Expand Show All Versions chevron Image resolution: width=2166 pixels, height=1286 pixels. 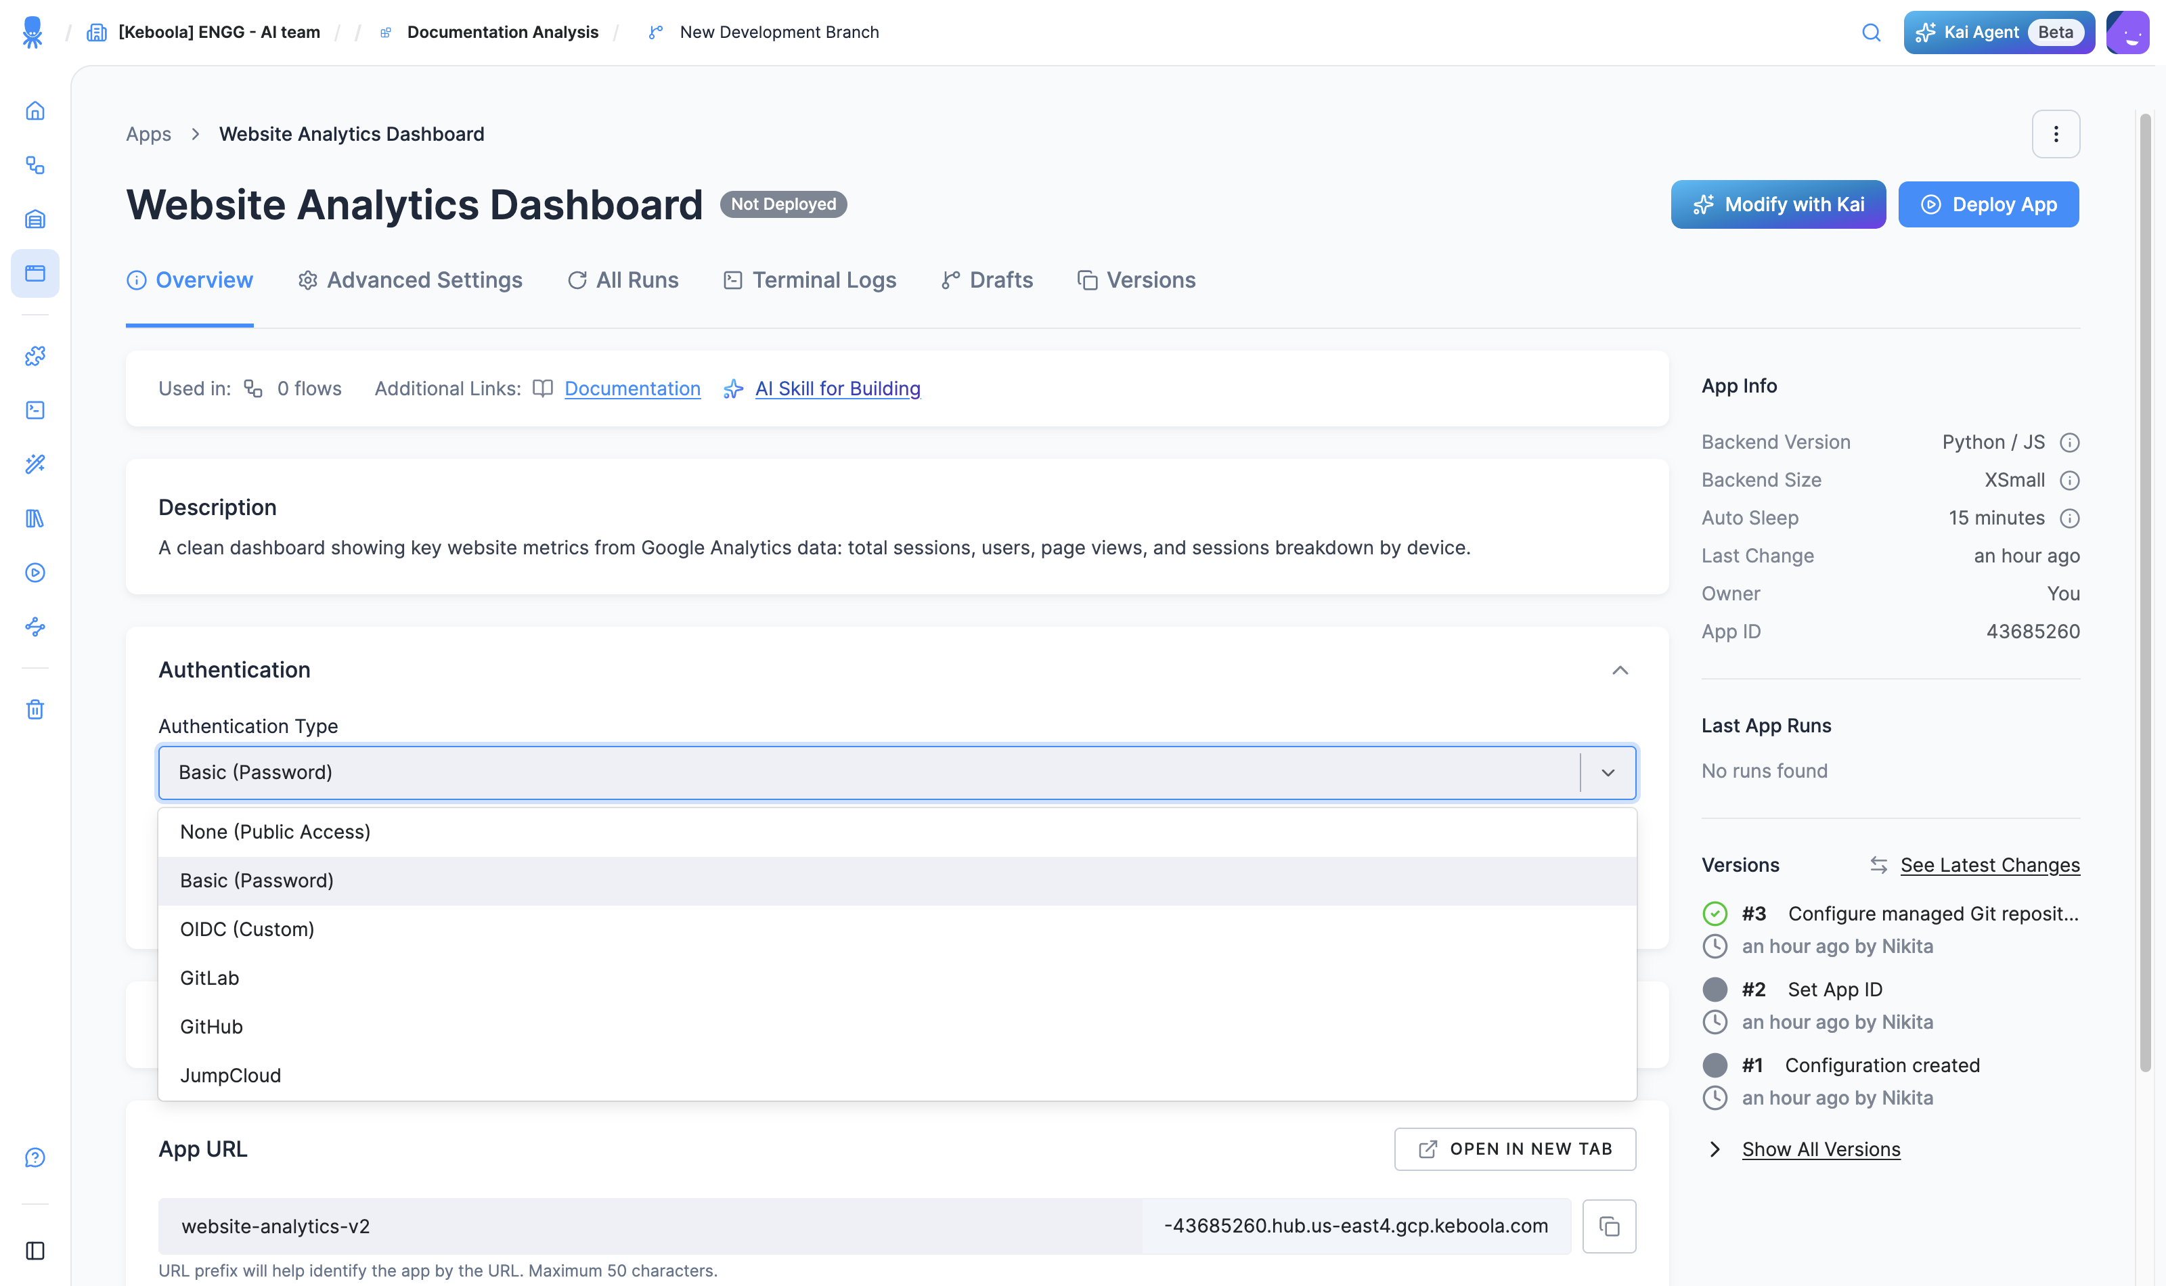[x=1715, y=1149]
